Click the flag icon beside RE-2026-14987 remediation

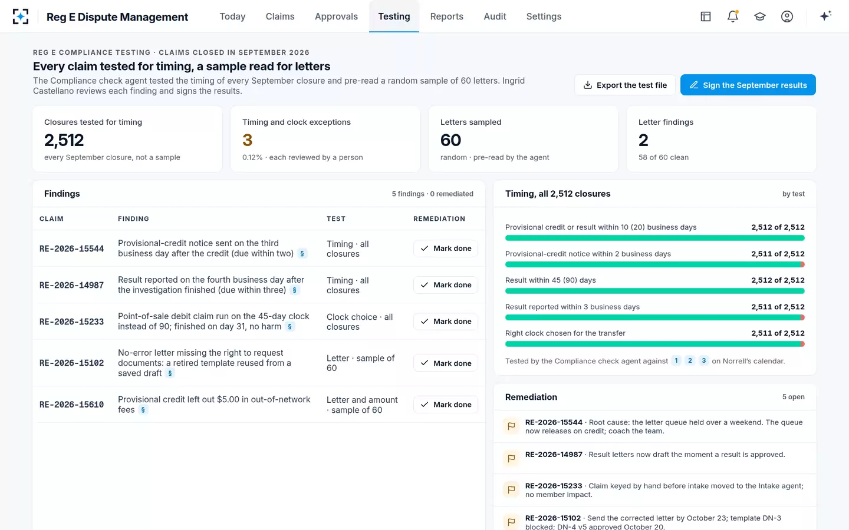[x=511, y=458]
